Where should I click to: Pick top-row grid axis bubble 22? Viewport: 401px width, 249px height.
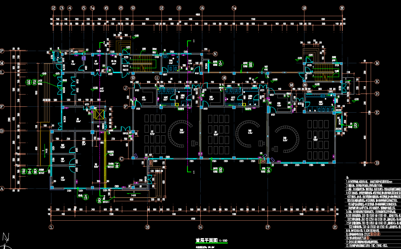(x=342, y=8)
